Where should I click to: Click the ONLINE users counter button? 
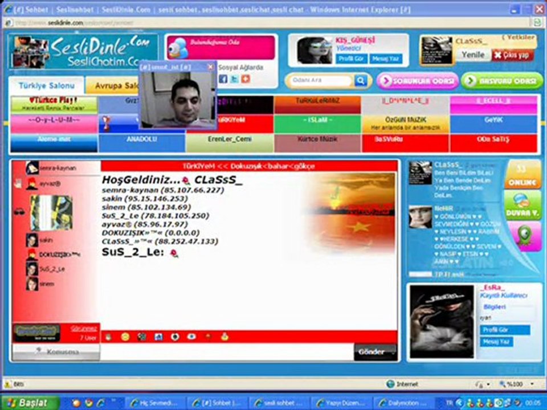(x=522, y=175)
